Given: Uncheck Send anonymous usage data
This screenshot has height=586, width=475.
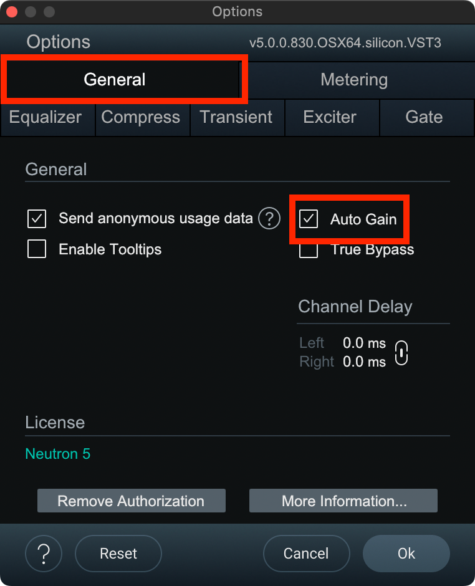Looking at the screenshot, I should tap(37, 219).
